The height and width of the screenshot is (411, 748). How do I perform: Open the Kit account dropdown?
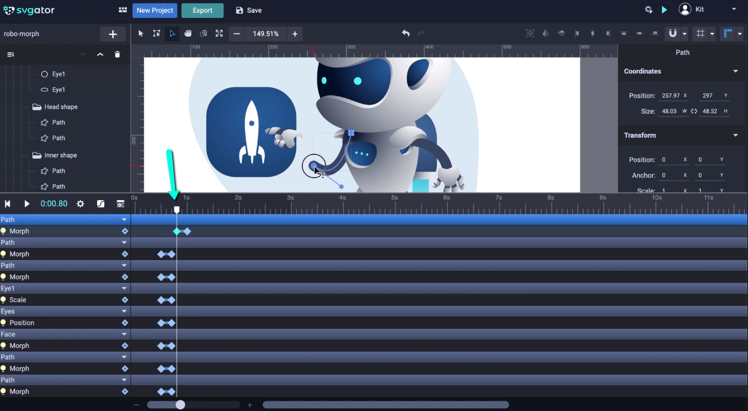tap(734, 9)
